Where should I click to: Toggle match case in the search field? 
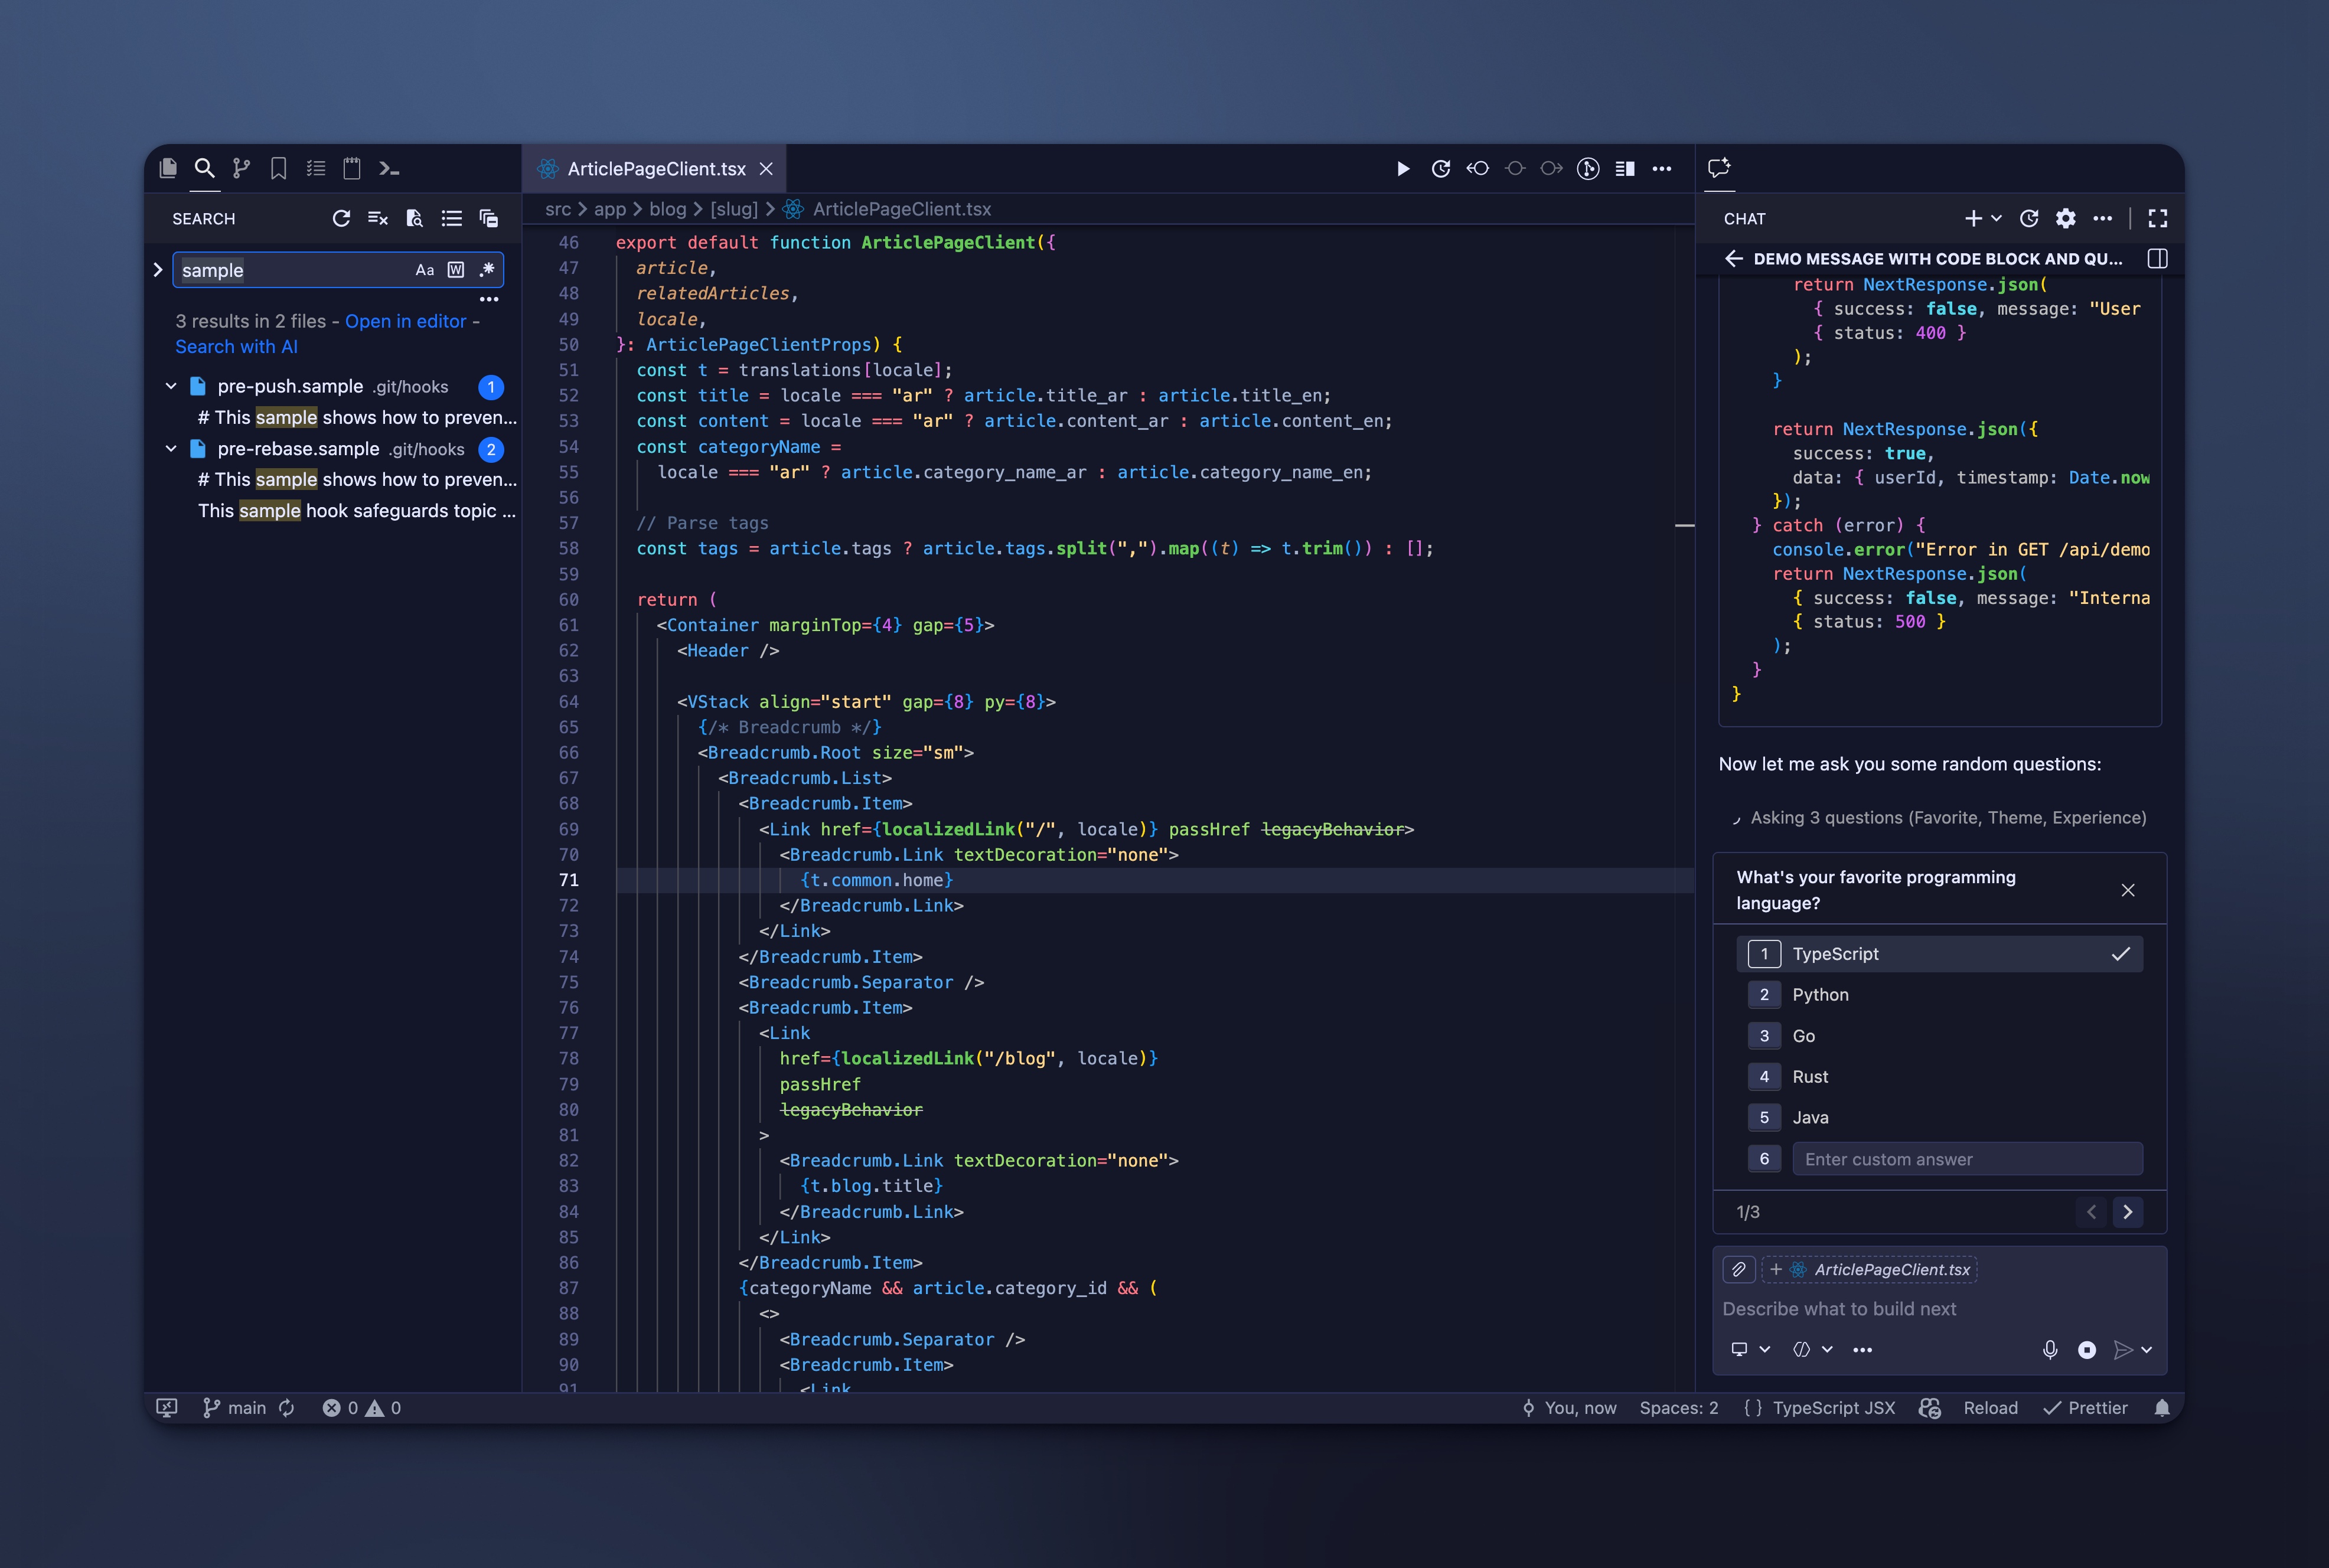pyautogui.click(x=426, y=269)
